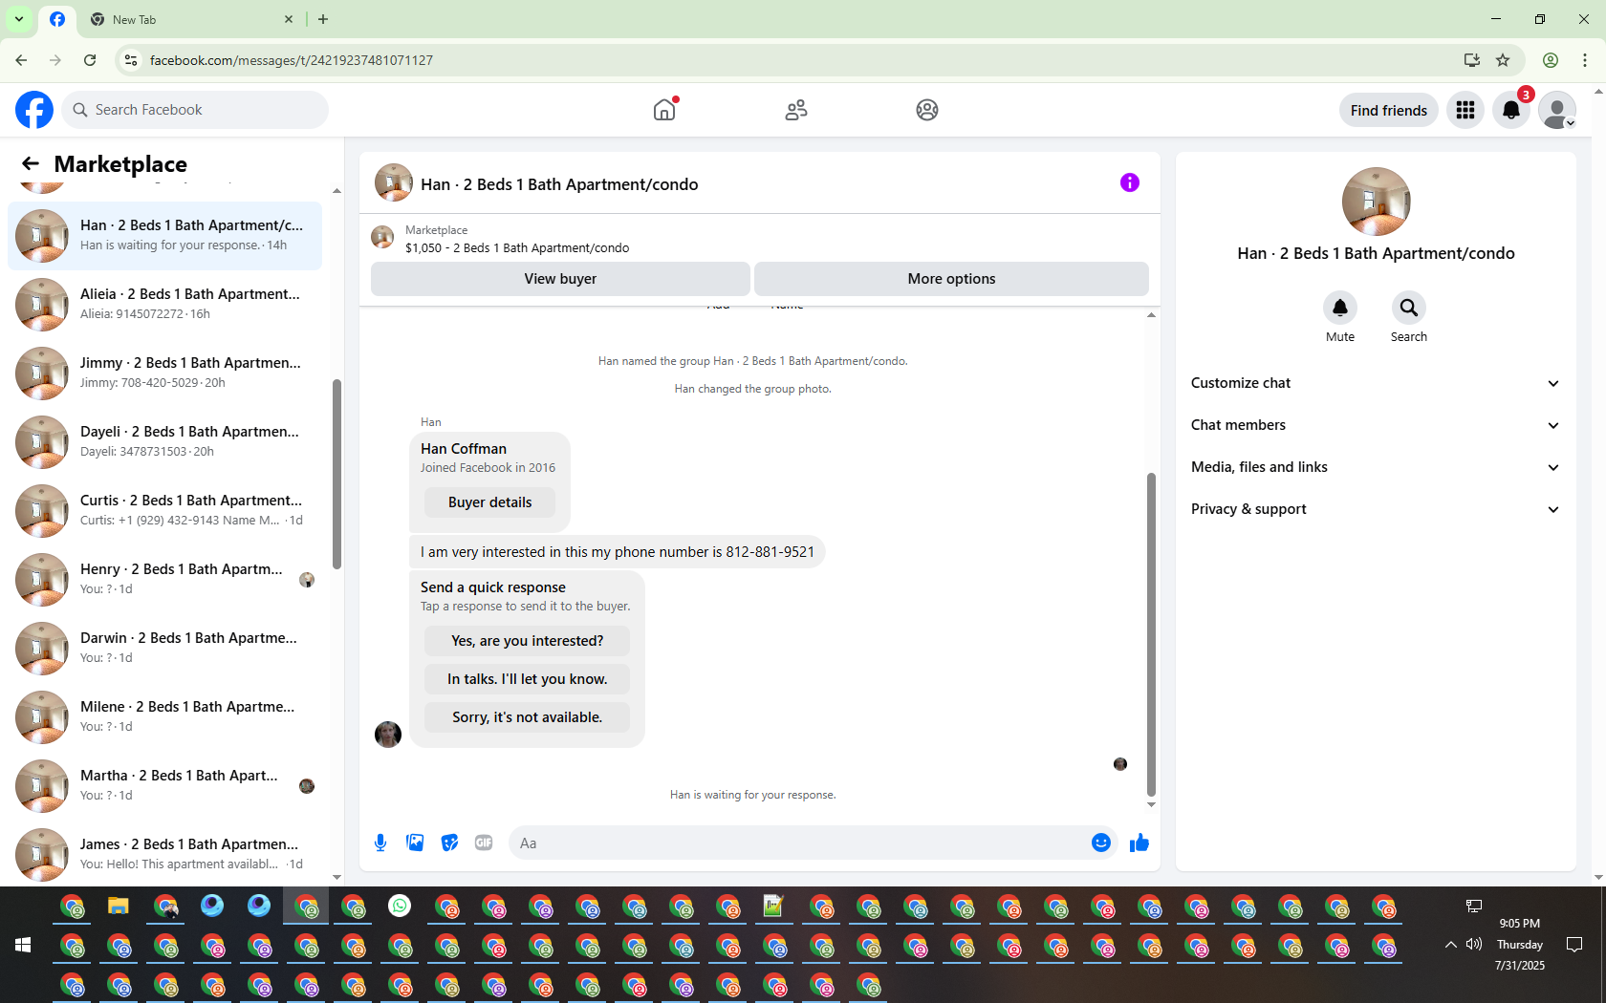Open More options for the listing
This screenshot has height=1003, width=1606.
[951, 279]
